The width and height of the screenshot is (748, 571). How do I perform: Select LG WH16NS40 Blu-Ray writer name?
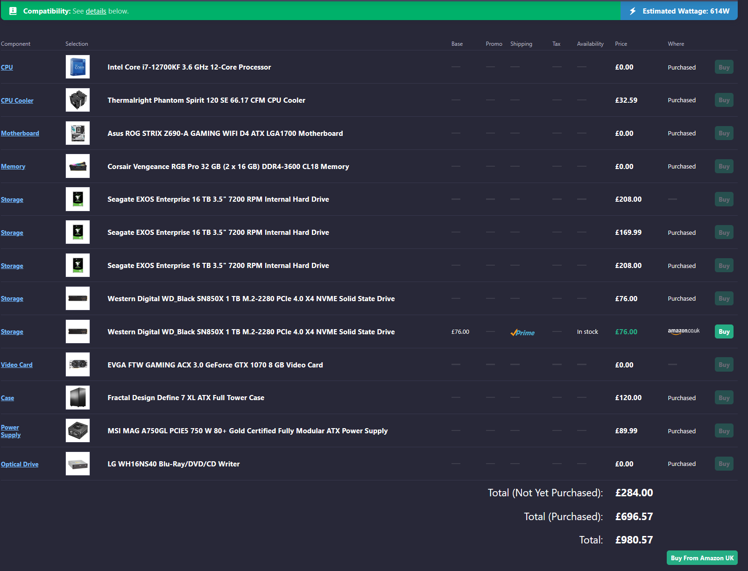coord(174,464)
